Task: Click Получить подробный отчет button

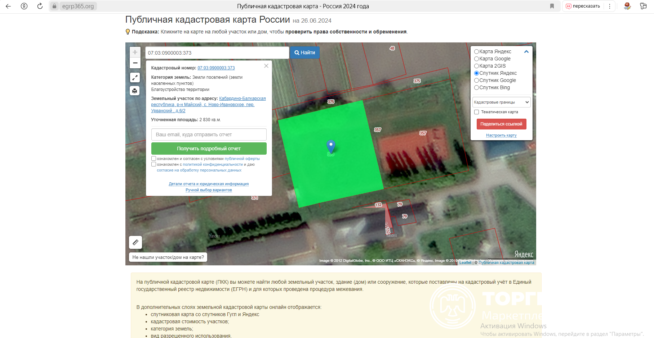Action: (209, 149)
